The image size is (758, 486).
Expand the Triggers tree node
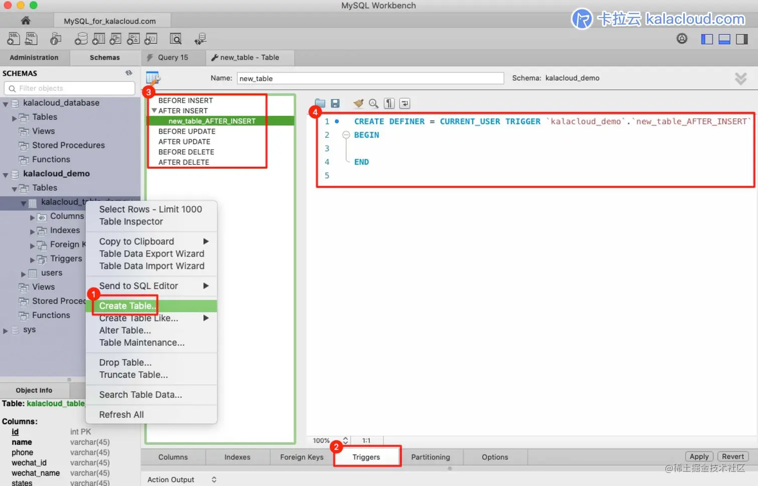point(33,260)
